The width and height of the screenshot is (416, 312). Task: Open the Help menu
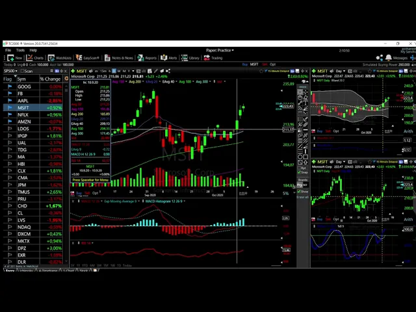pyautogui.click(x=33, y=50)
